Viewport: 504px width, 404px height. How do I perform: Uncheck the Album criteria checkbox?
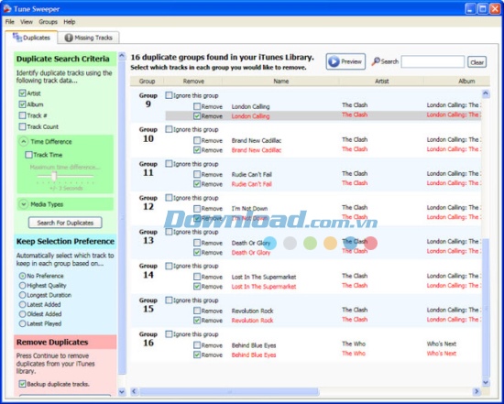tap(22, 104)
